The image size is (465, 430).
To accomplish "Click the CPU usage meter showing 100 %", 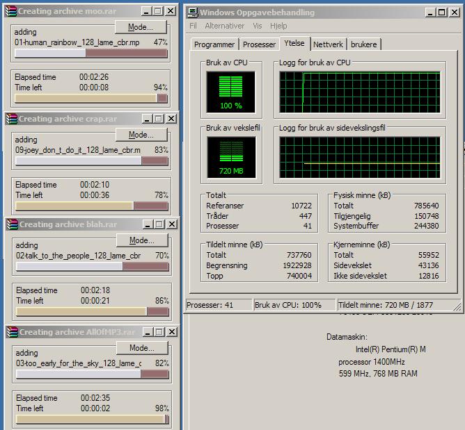I will pos(230,92).
